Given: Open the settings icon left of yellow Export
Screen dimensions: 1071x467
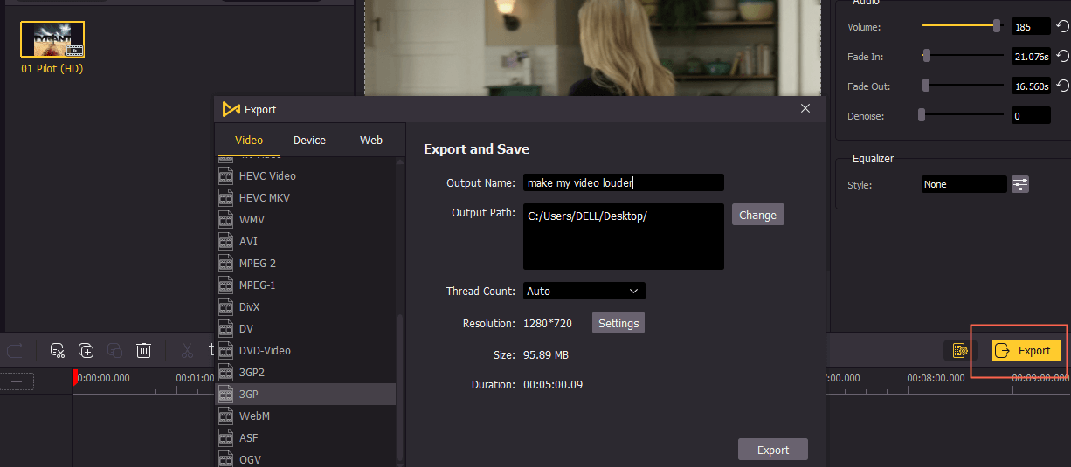Looking at the screenshot, I should 960,351.
